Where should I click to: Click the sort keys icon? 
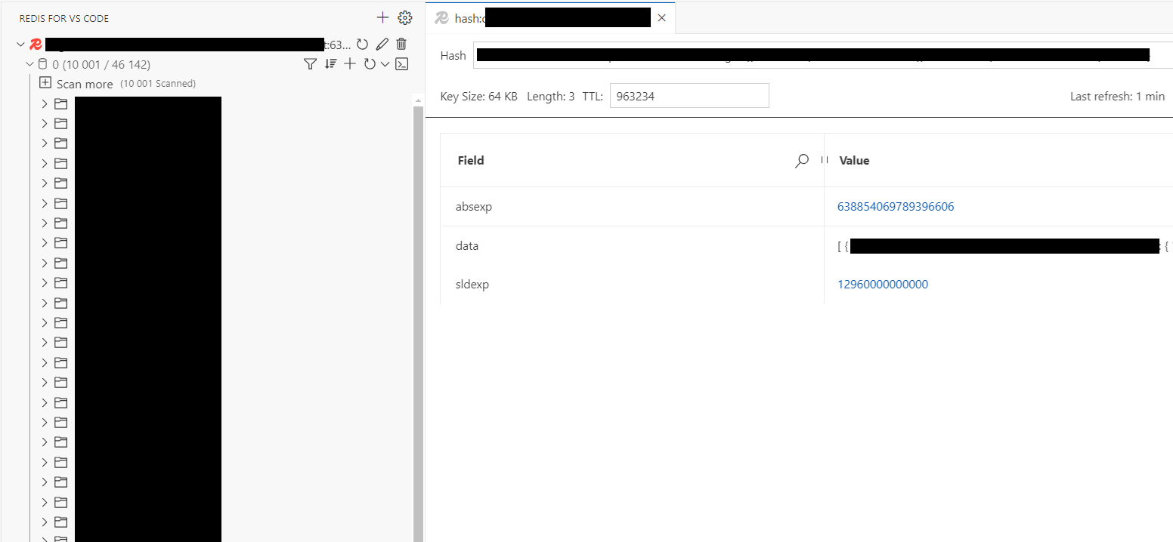pos(330,64)
